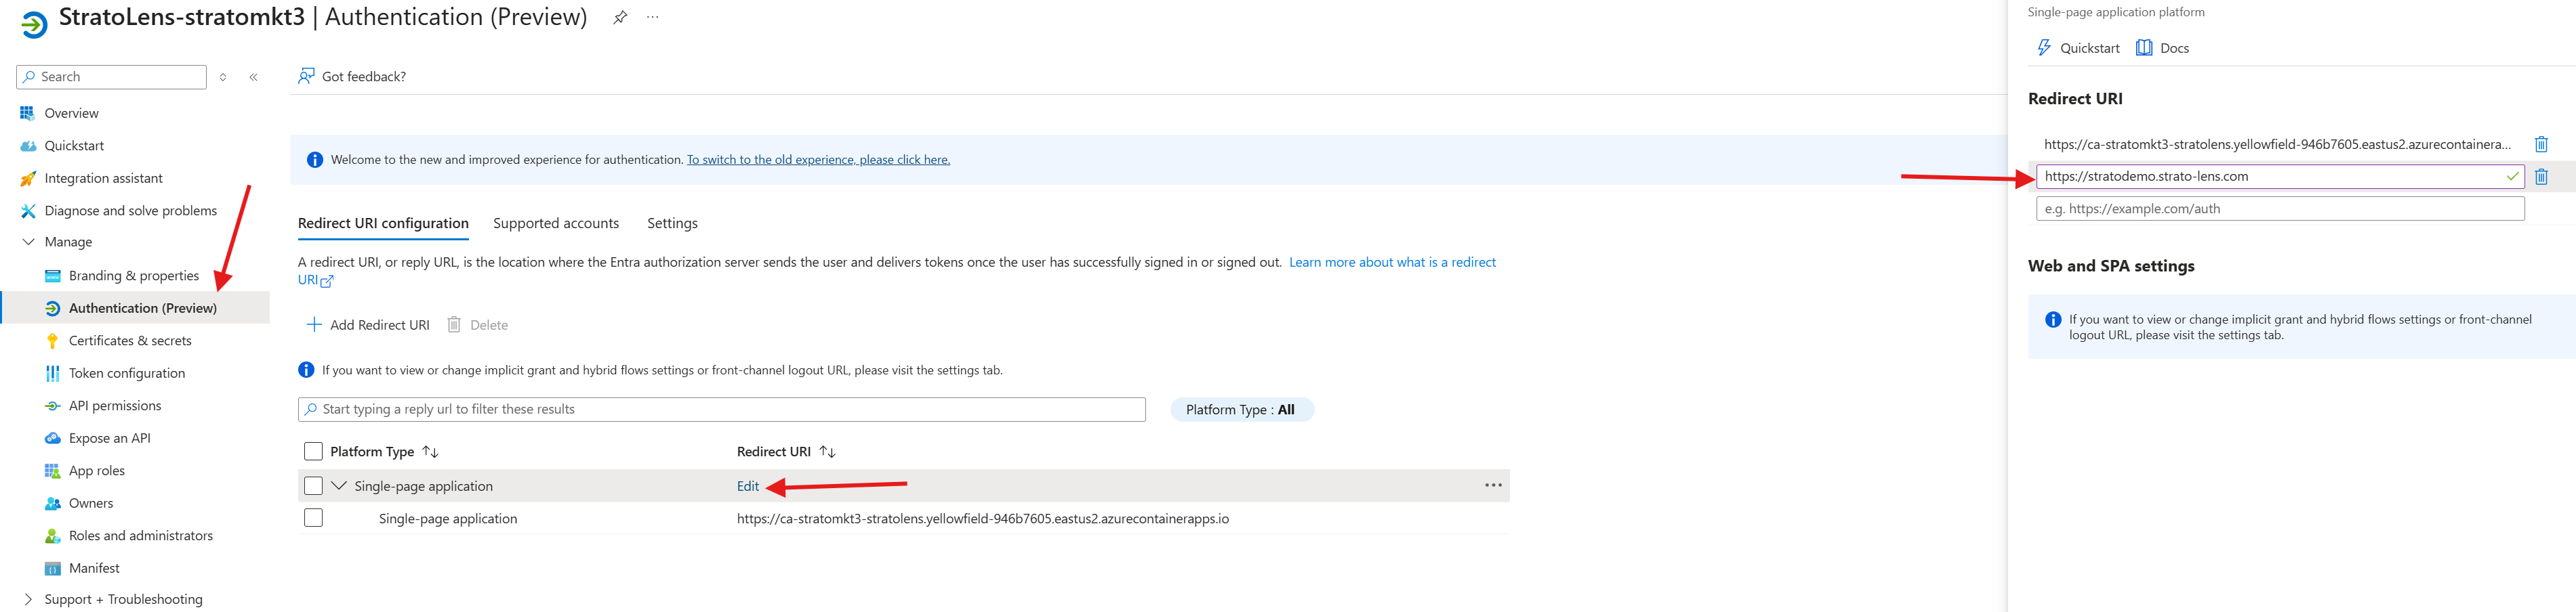Open Token configuration
Viewport: 2576px width, 612px height.
[127, 374]
